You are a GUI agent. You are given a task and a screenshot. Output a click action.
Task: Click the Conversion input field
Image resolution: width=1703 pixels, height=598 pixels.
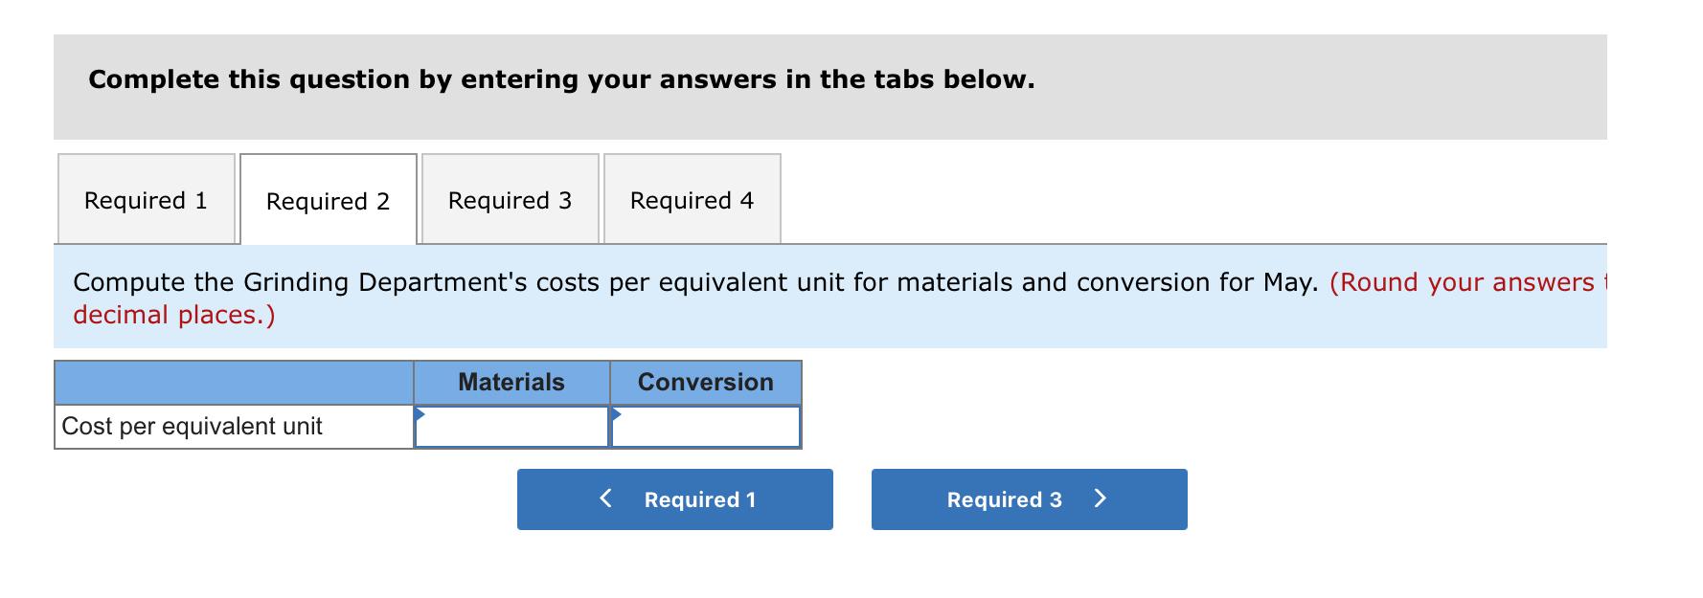click(x=704, y=429)
